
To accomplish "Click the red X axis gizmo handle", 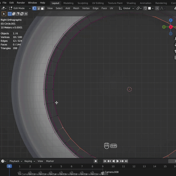I will tap(170, 27).
